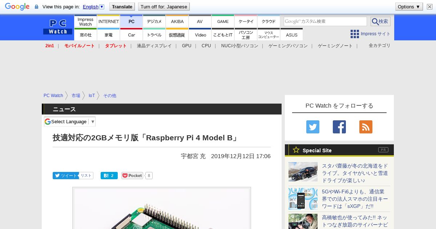
Task: Click the PC Watch logo
Action: click(x=58, y=27)
